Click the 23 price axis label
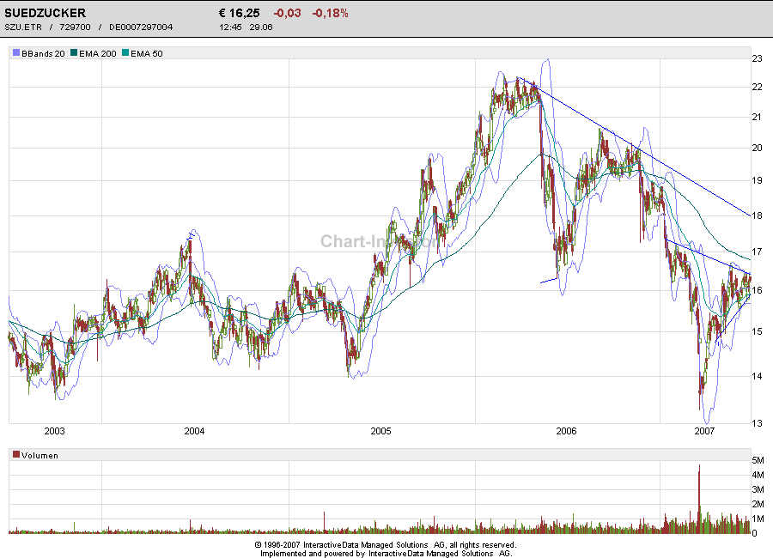 coord(757,58)
